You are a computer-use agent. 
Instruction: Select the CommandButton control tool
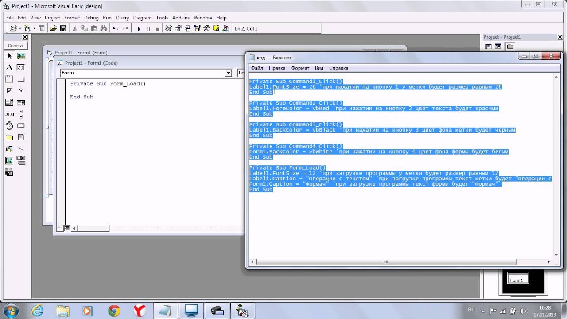tap(21, 79)
